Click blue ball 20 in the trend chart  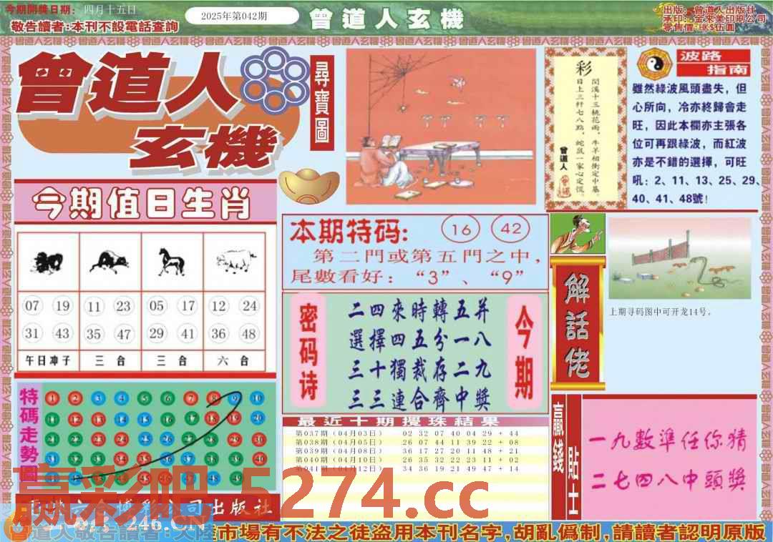click(x=258, y=418)
